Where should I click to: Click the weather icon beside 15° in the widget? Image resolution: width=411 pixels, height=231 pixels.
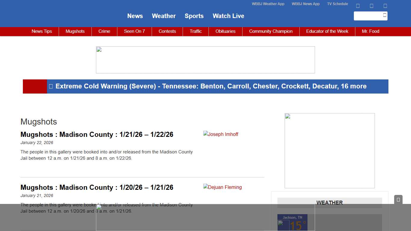click(x=283, y=225)
